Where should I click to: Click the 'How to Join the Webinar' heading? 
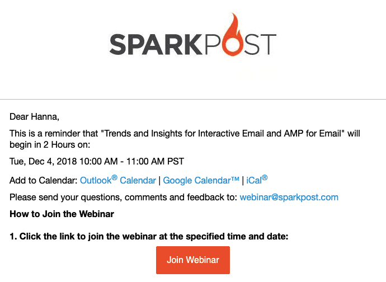click(x=62, y=214)
